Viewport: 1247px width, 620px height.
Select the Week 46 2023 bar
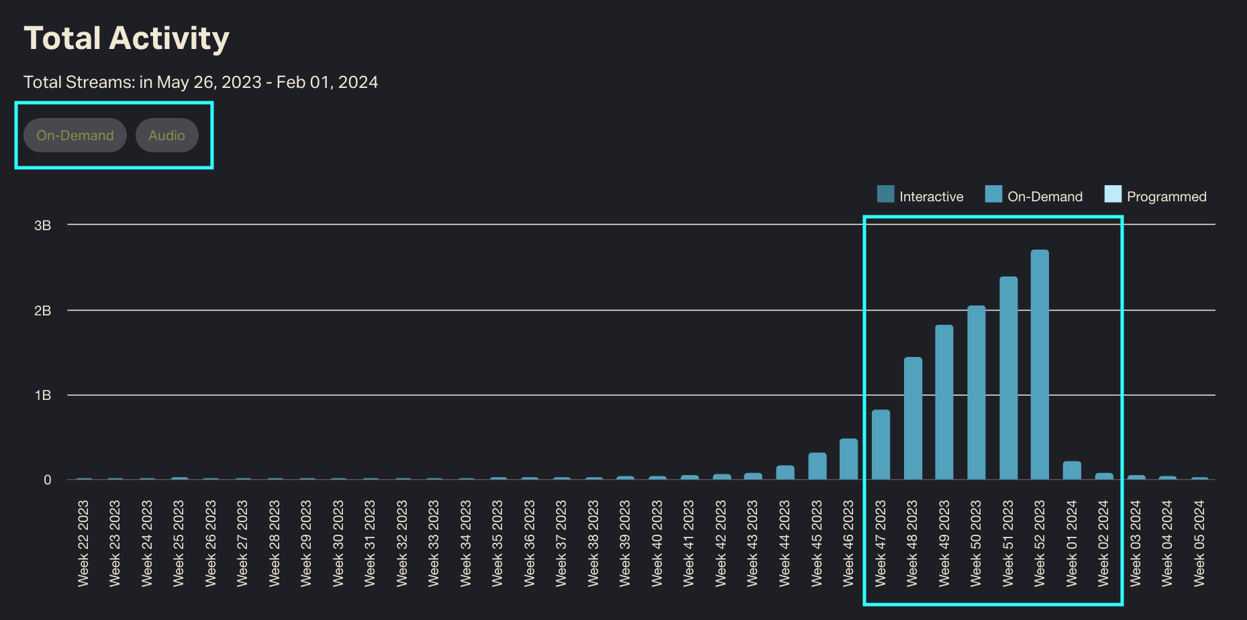pos(848,459)
